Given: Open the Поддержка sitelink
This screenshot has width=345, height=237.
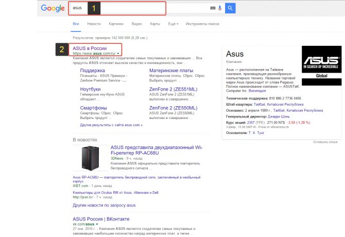Looking at the screenshot, I should (92, 71).
